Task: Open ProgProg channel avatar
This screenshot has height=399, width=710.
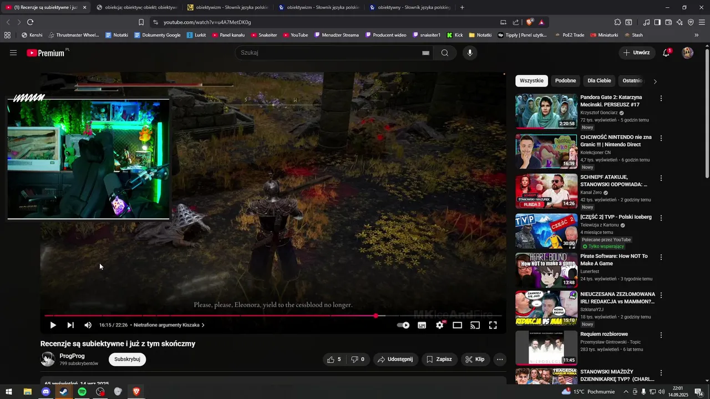Action: (x=48, y=359)
